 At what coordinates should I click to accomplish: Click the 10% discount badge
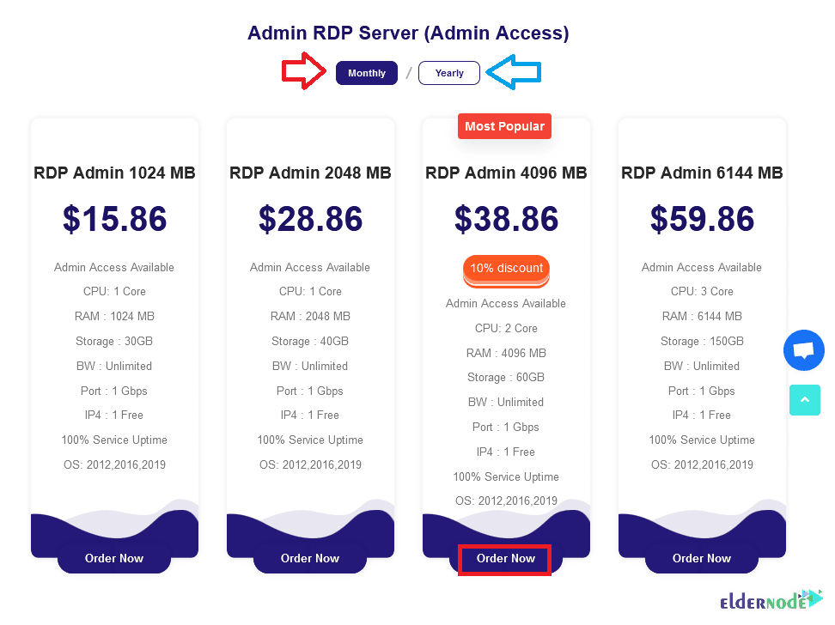pos(506,270)
